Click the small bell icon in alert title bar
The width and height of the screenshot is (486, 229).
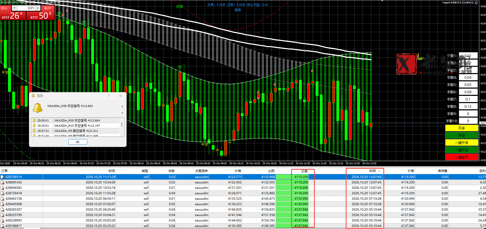click(33, 96)
